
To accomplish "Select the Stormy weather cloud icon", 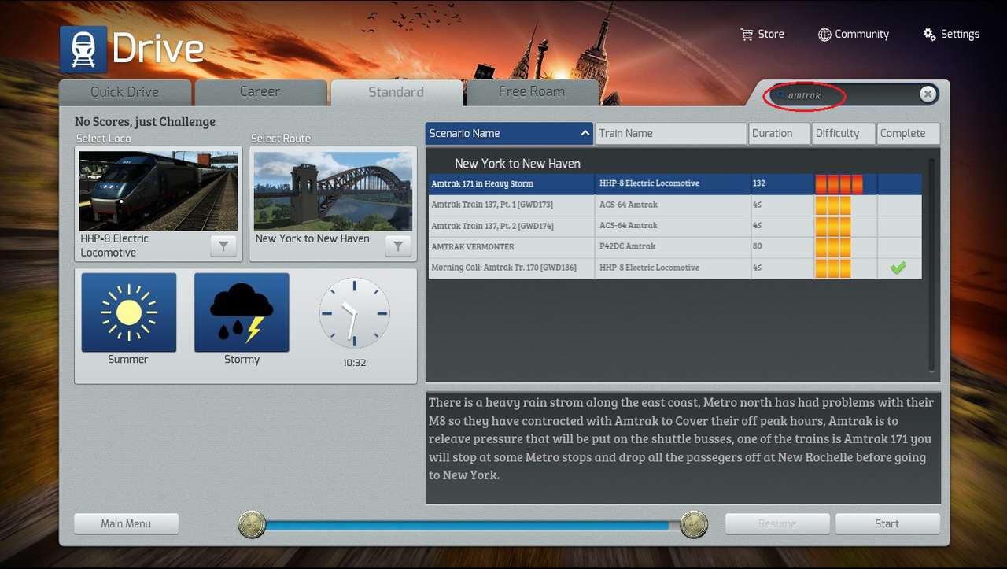I will coord(242,312).
